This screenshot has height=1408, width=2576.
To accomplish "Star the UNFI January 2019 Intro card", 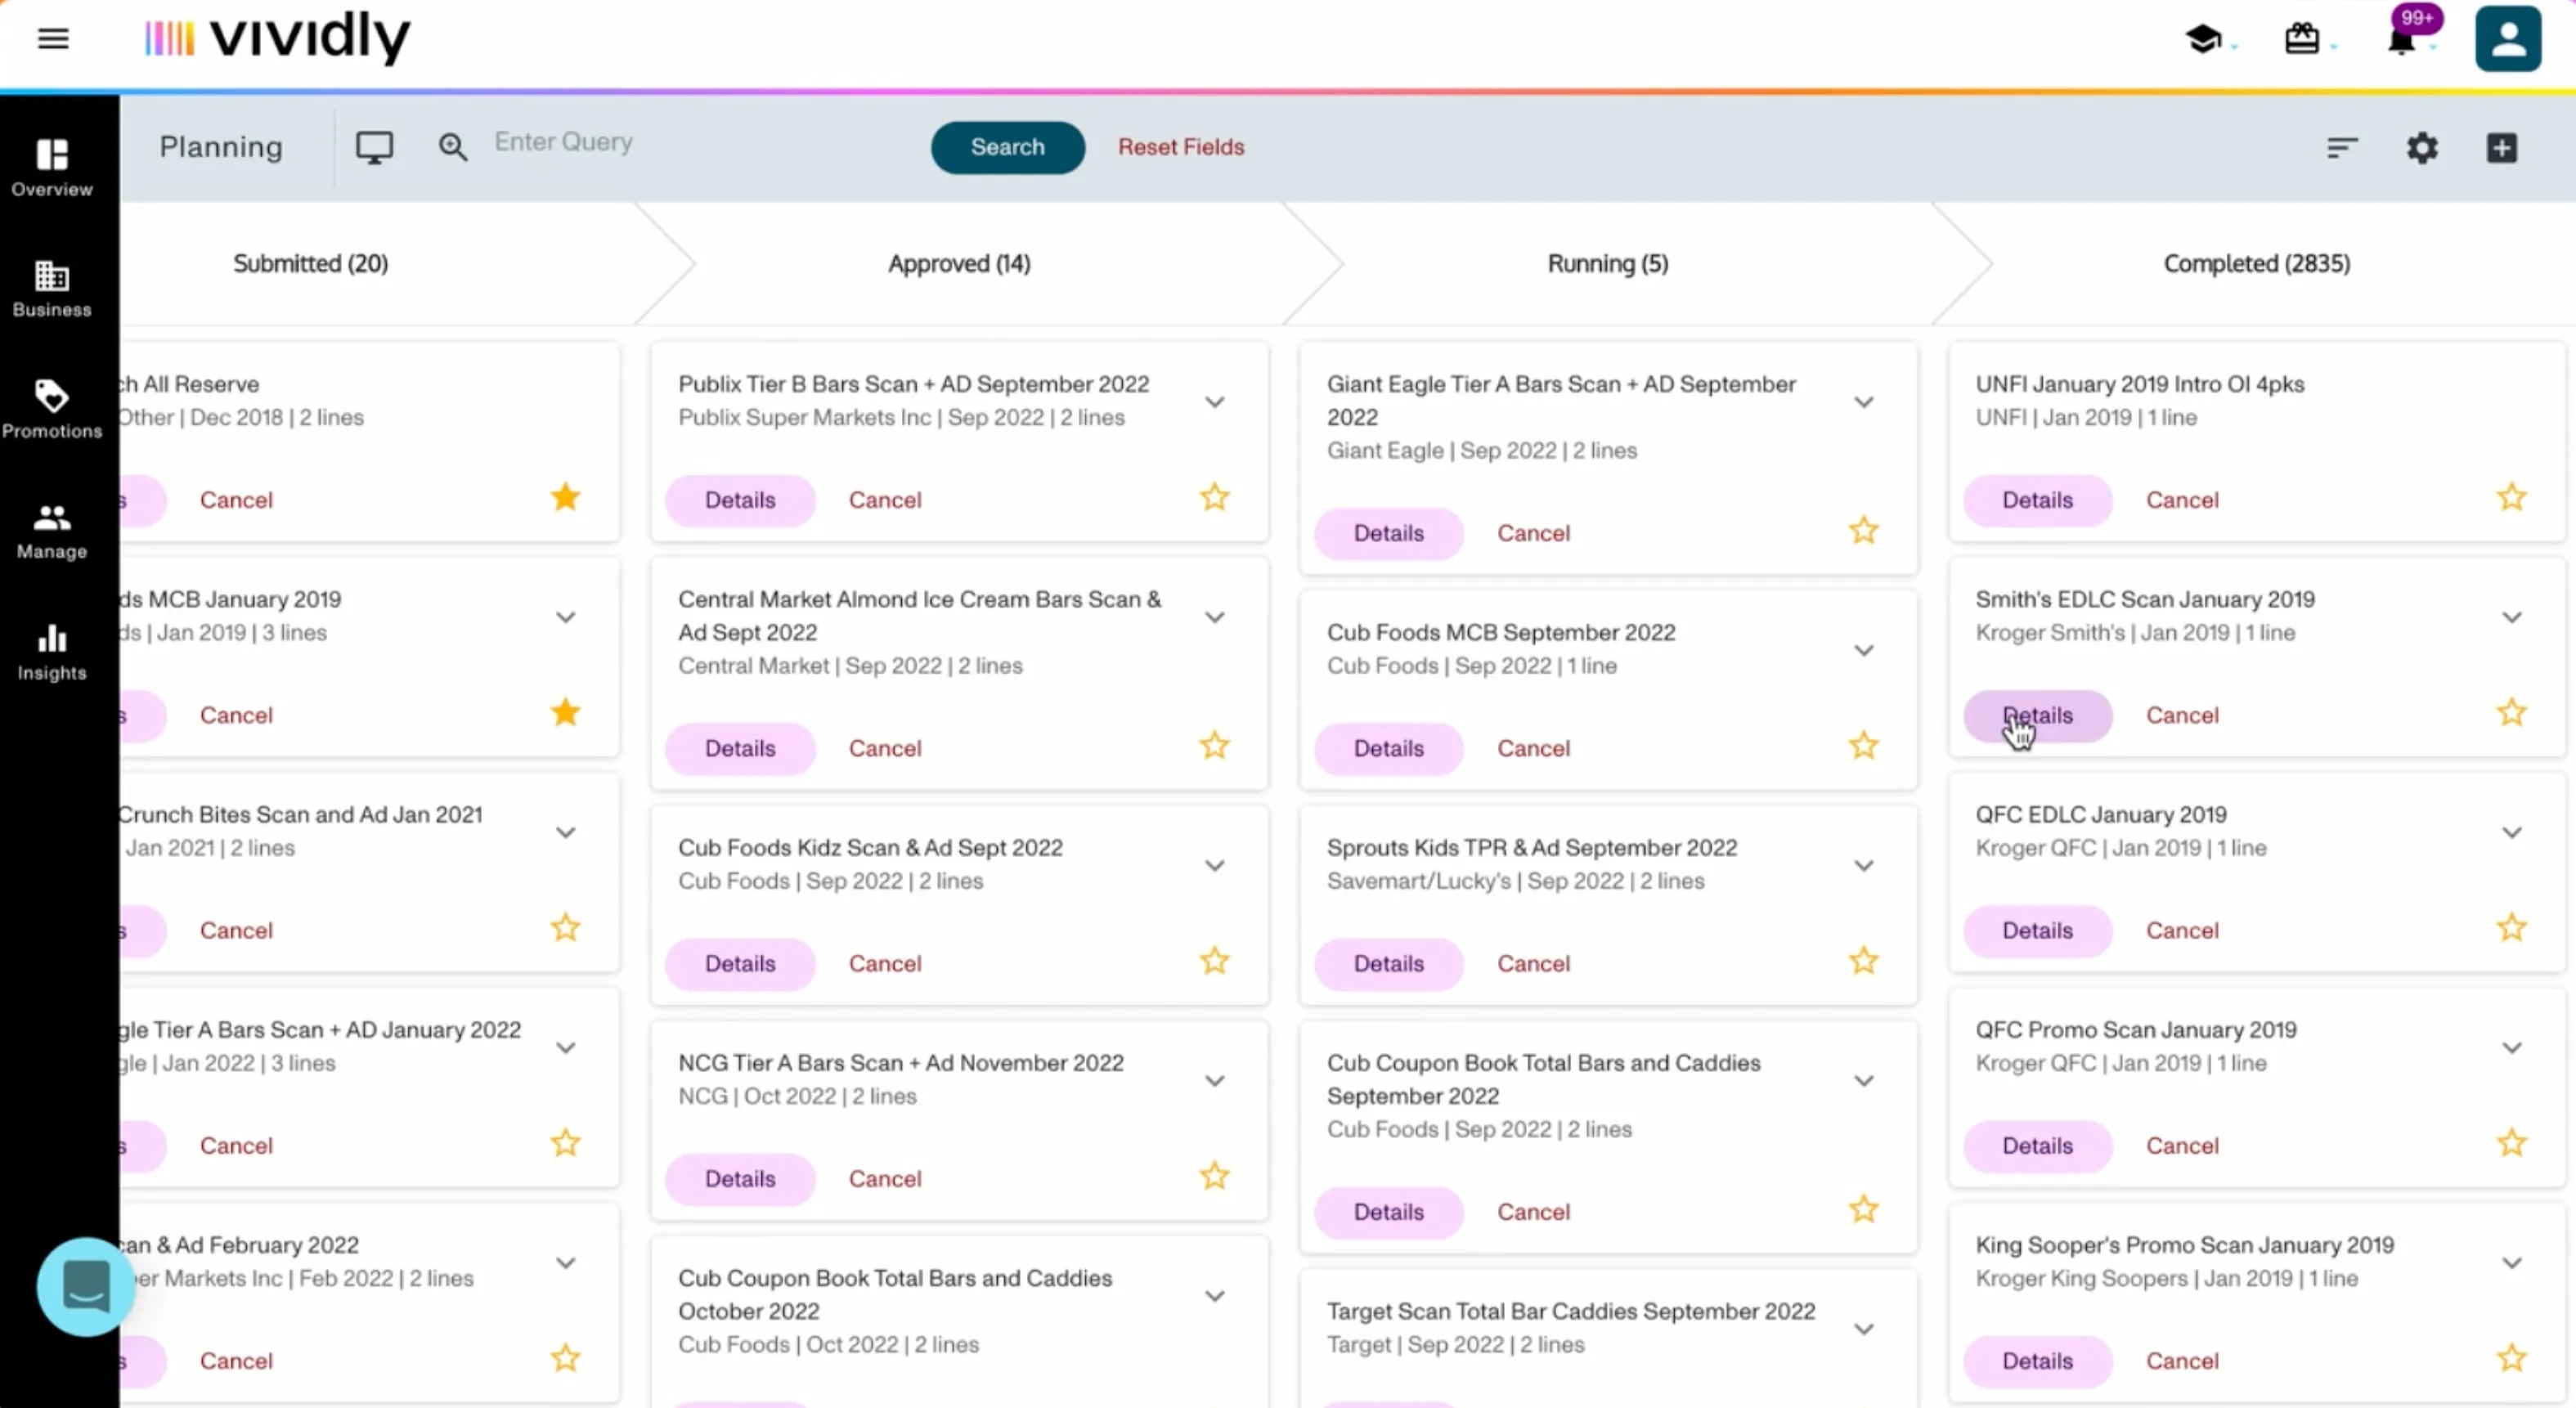I will click(2511, 497).
